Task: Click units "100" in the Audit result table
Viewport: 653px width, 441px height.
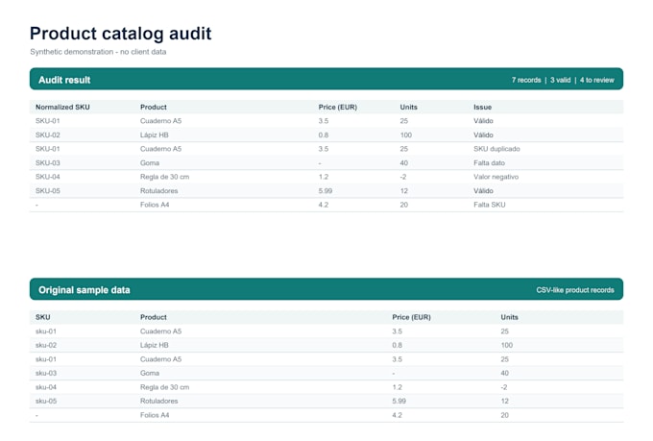Action: tap(405, 135)
